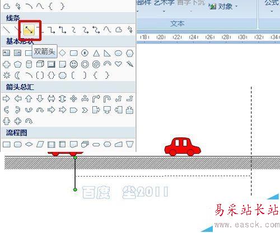The image size is (280, 233).
Task: Select the moon shape
Action: (x=17, y=75)
